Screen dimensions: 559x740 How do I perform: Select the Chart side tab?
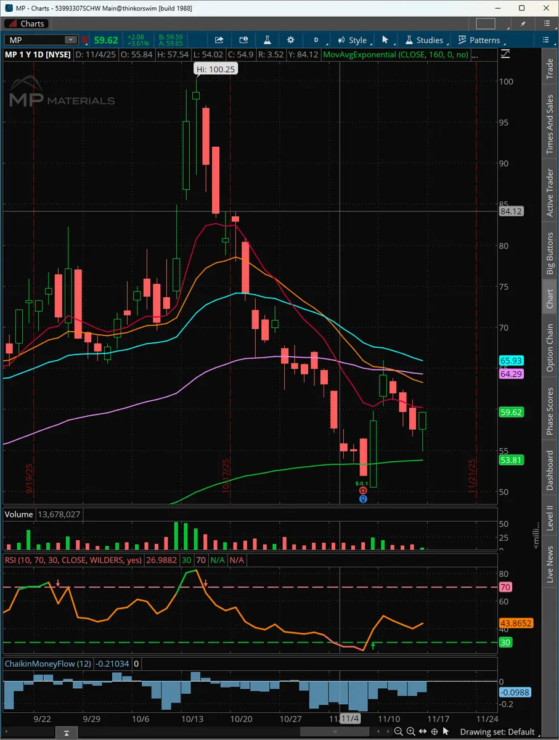tap(550, 298)
